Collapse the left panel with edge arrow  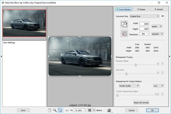click(x=1, y=56)
